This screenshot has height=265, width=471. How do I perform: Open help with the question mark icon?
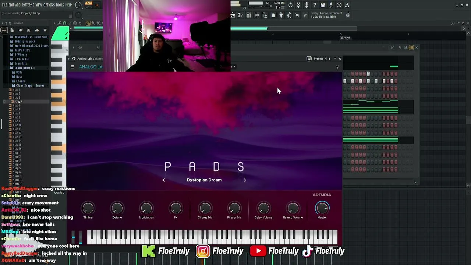pyautogui.click(x=315, y=5)
